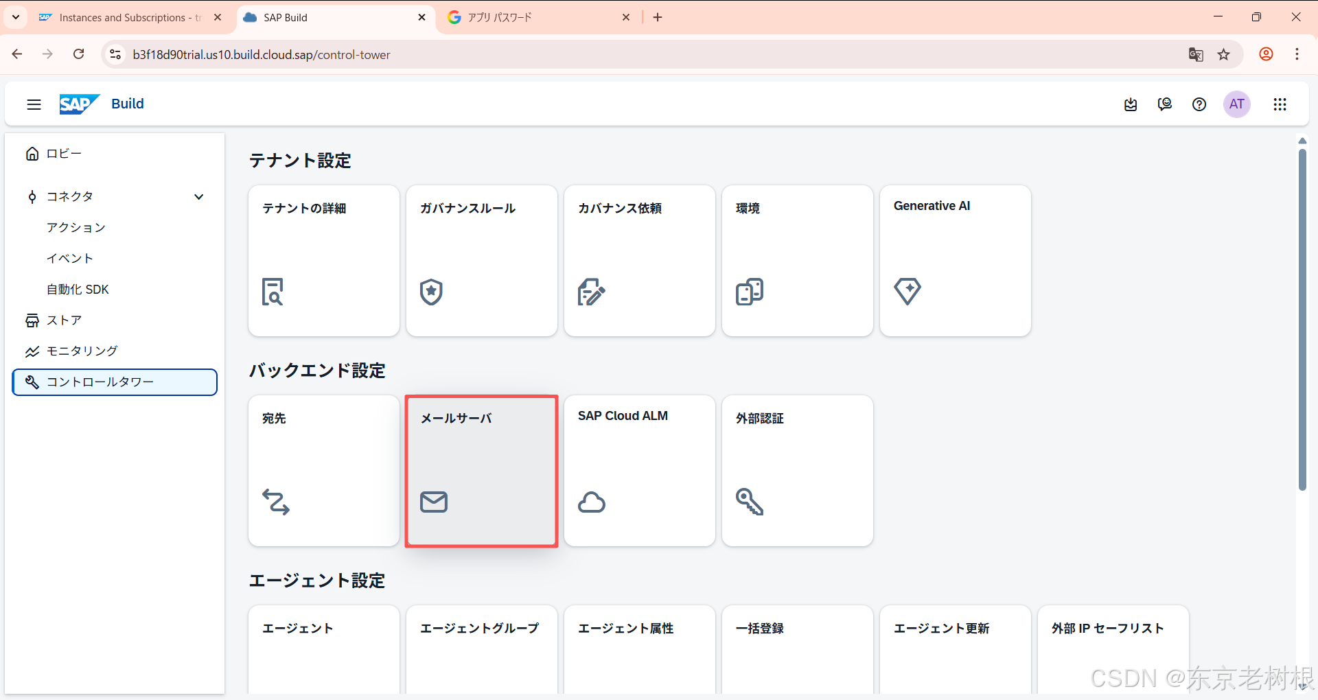The width and height of the screenshot is (1318, 700).
Task: Open the feedback chat icon
Action: pos(1165,104)
